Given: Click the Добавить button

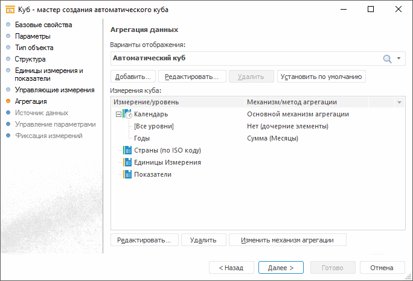Looking at the screenshot, I should [x=133, y=77].
